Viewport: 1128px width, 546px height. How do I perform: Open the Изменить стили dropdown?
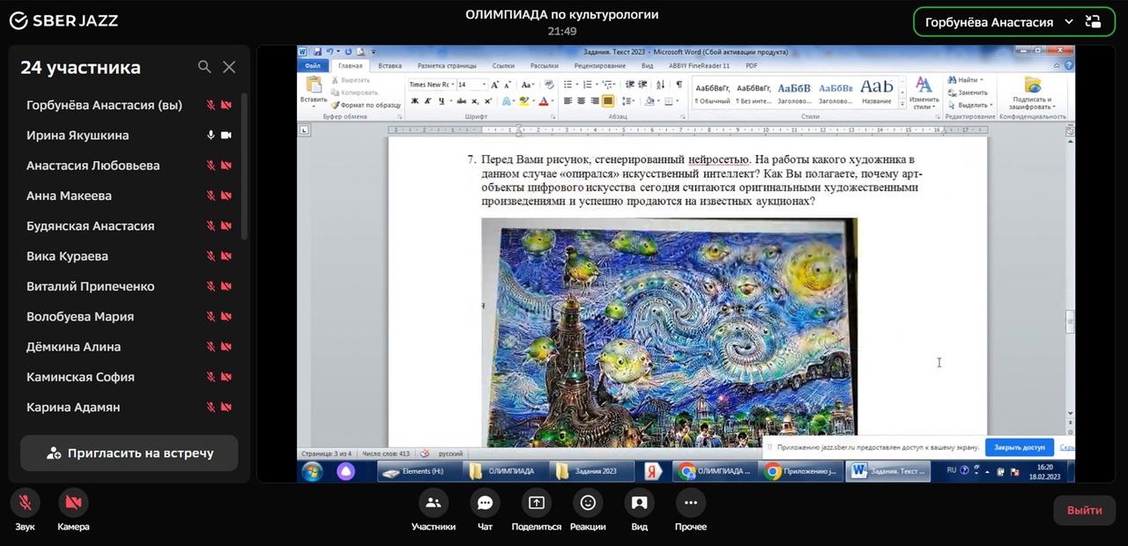(924, 92)
